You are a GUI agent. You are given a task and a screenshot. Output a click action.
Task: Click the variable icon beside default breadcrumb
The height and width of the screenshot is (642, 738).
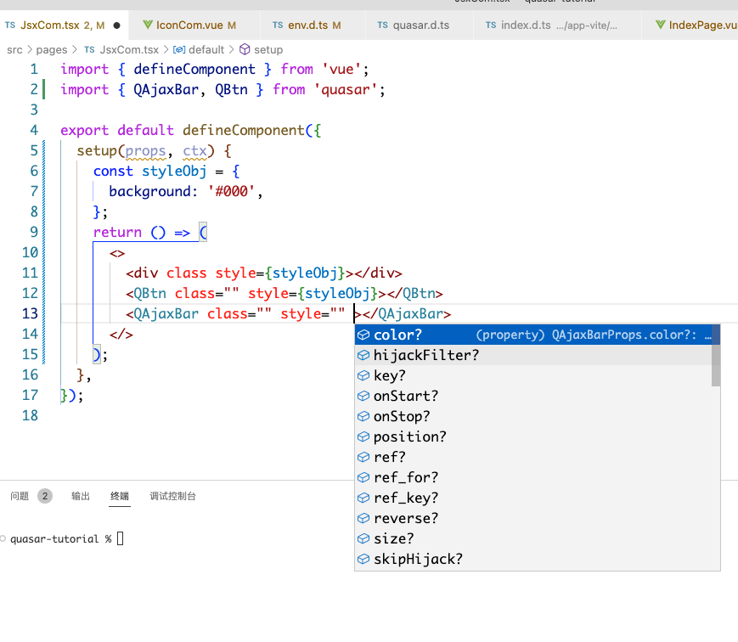tap(179, 50)
